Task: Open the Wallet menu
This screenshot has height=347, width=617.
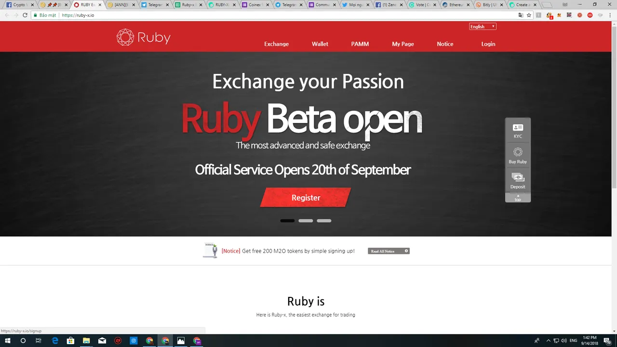Action: click(320, 44)
